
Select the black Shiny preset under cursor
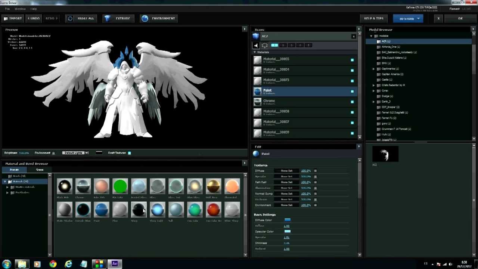coord(139,210)
